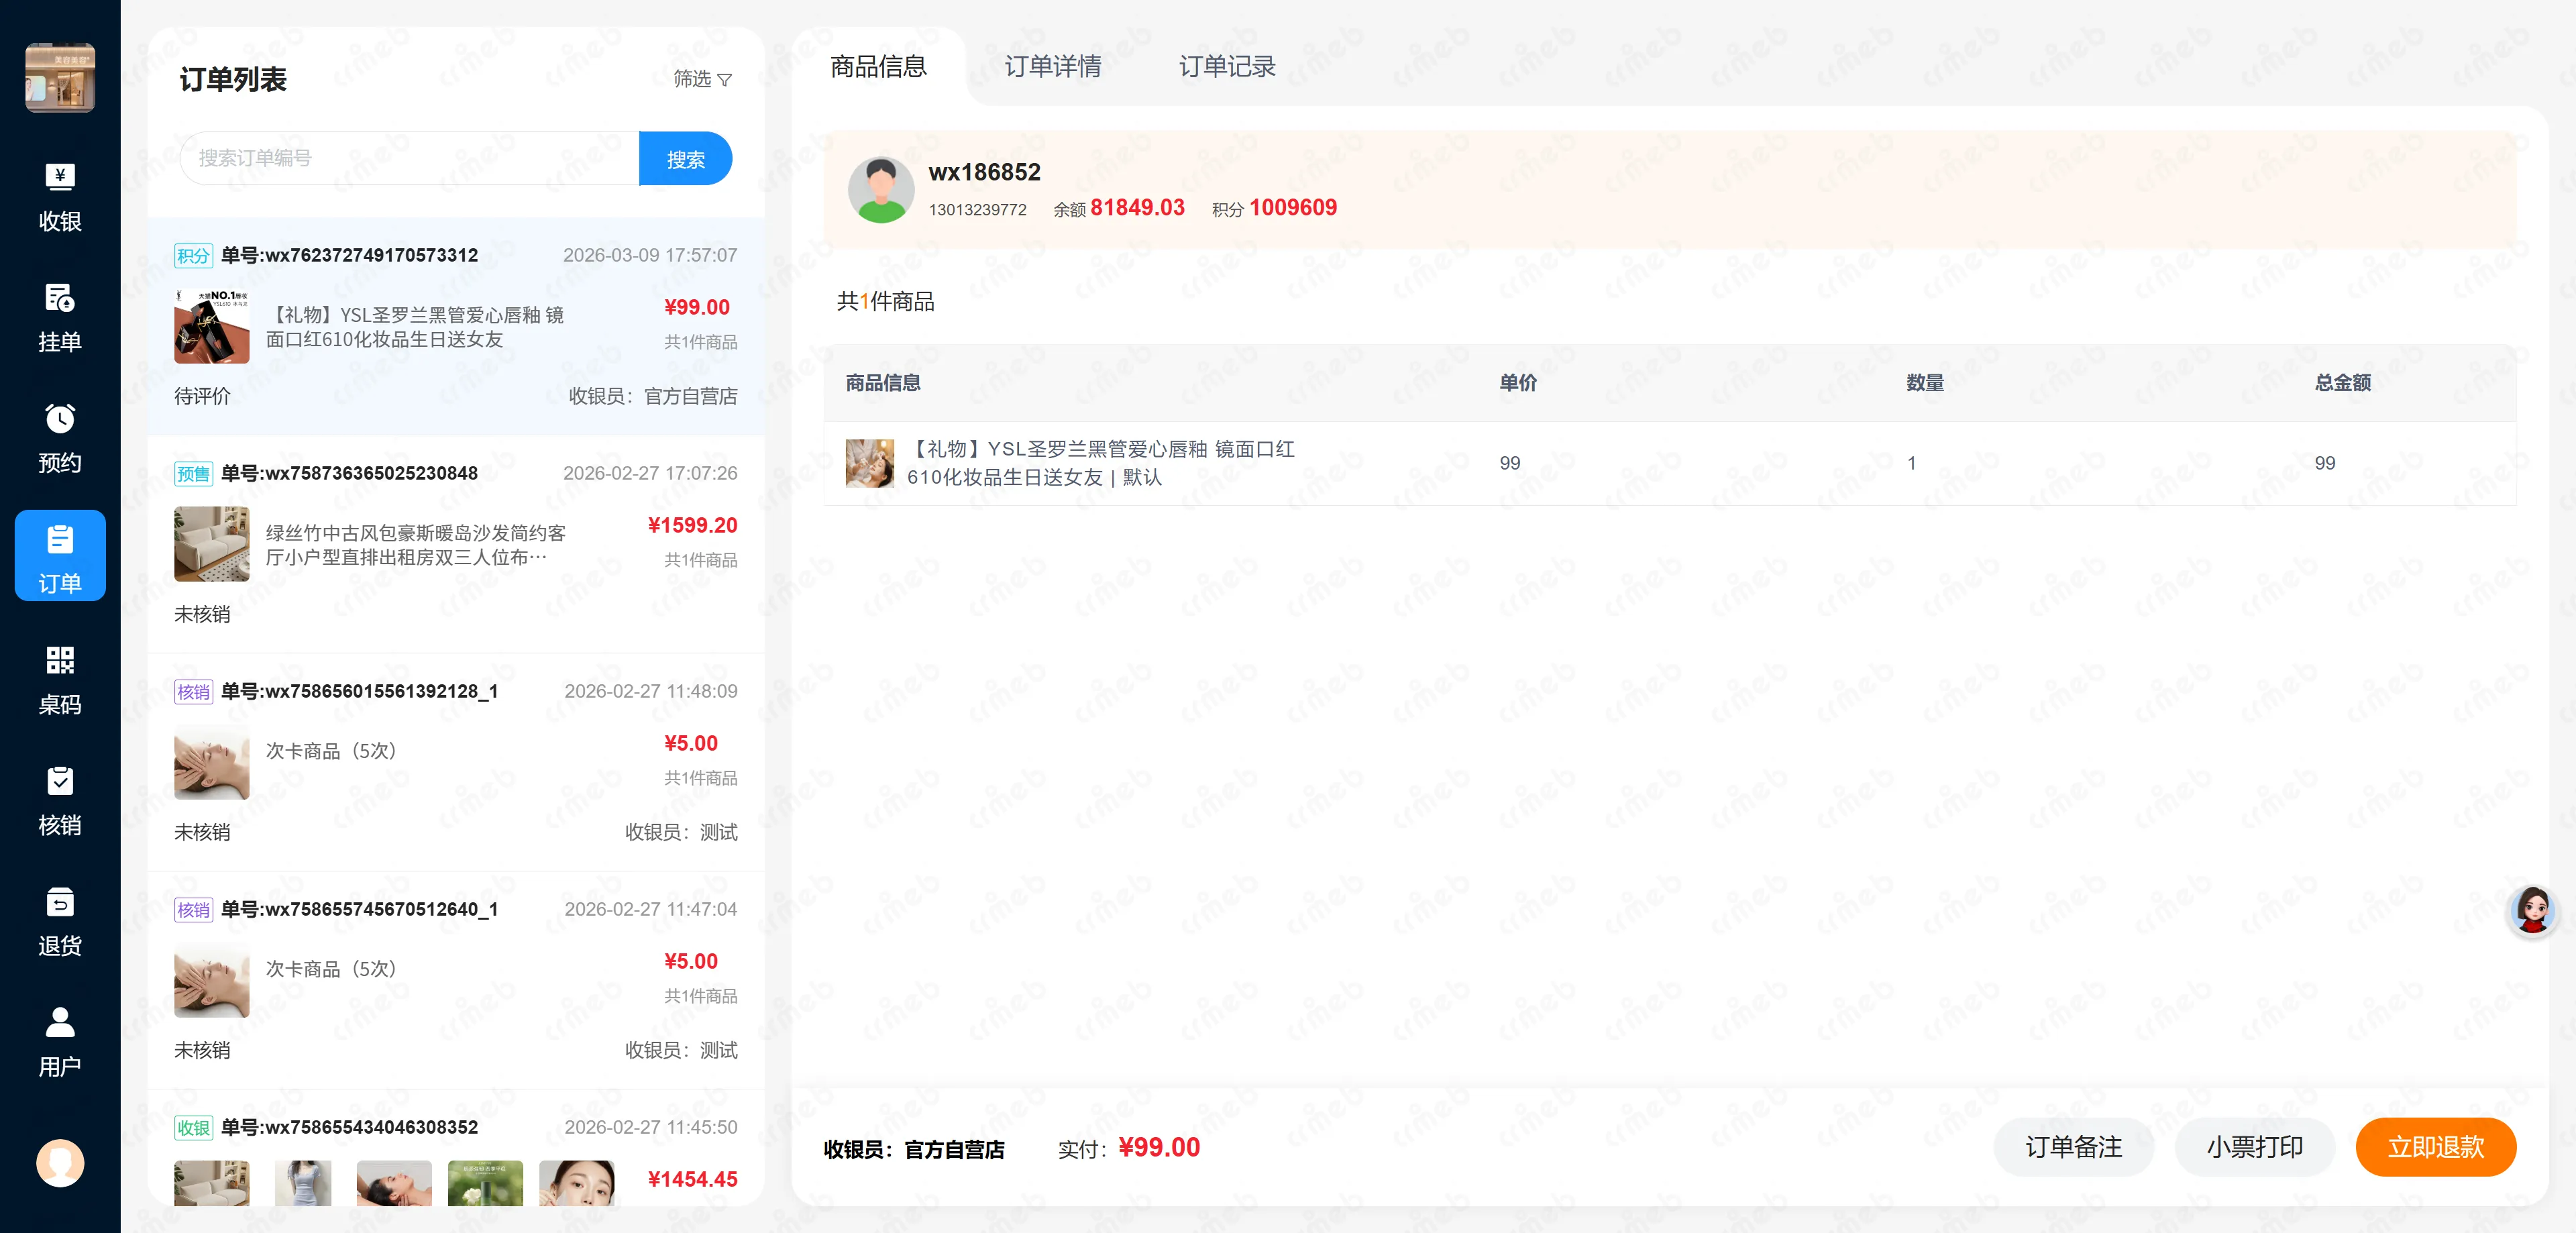Open the 预约 appointment clock icon
Image resolution: width=2576 pixels, height=1233 pixels.
[x=60, y=439]
